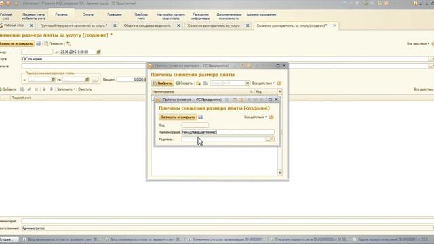This screenshot has width=434, height=244.
Task: Click help icon in reasons list window toolbar
Action: (x=279, y=83)
